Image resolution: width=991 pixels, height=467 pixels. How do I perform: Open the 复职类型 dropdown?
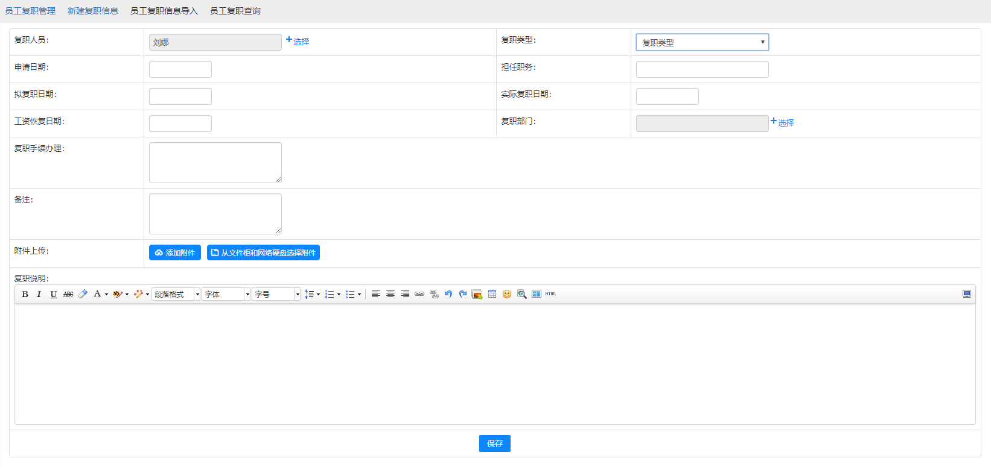click(x=702, y=42)
